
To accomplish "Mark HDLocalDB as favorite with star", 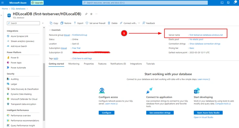I will (x=91, y=14).
